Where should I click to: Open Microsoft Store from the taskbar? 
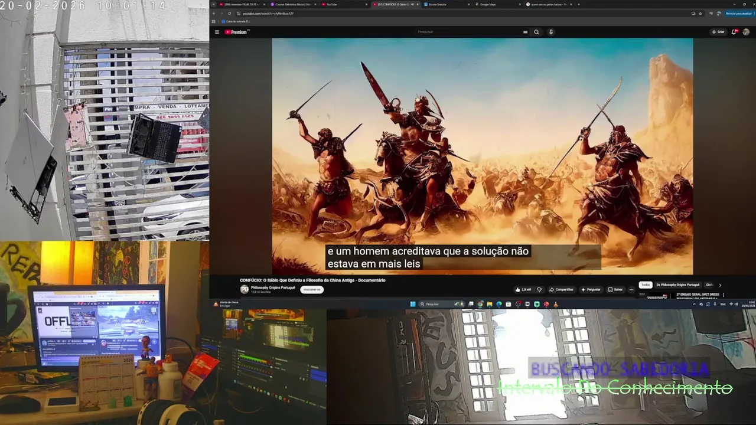coord(509,304)
